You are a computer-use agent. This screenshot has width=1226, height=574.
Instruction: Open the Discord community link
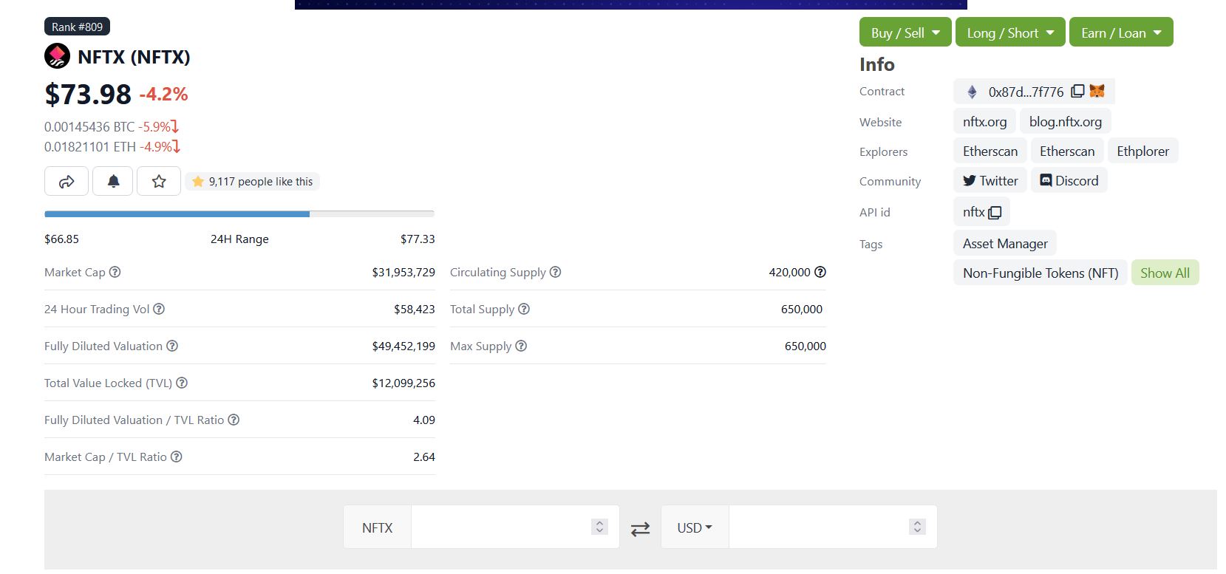(1069, 181)
